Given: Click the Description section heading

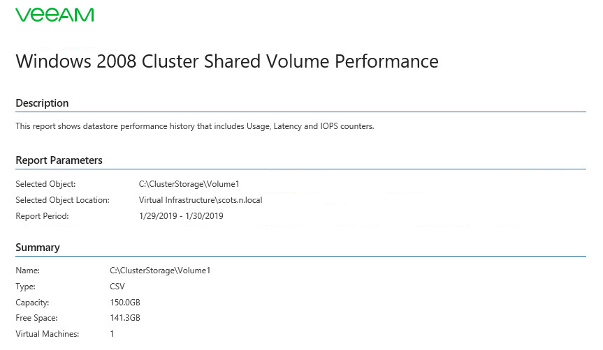Looking at the screenshot, I should click(42, 103).
